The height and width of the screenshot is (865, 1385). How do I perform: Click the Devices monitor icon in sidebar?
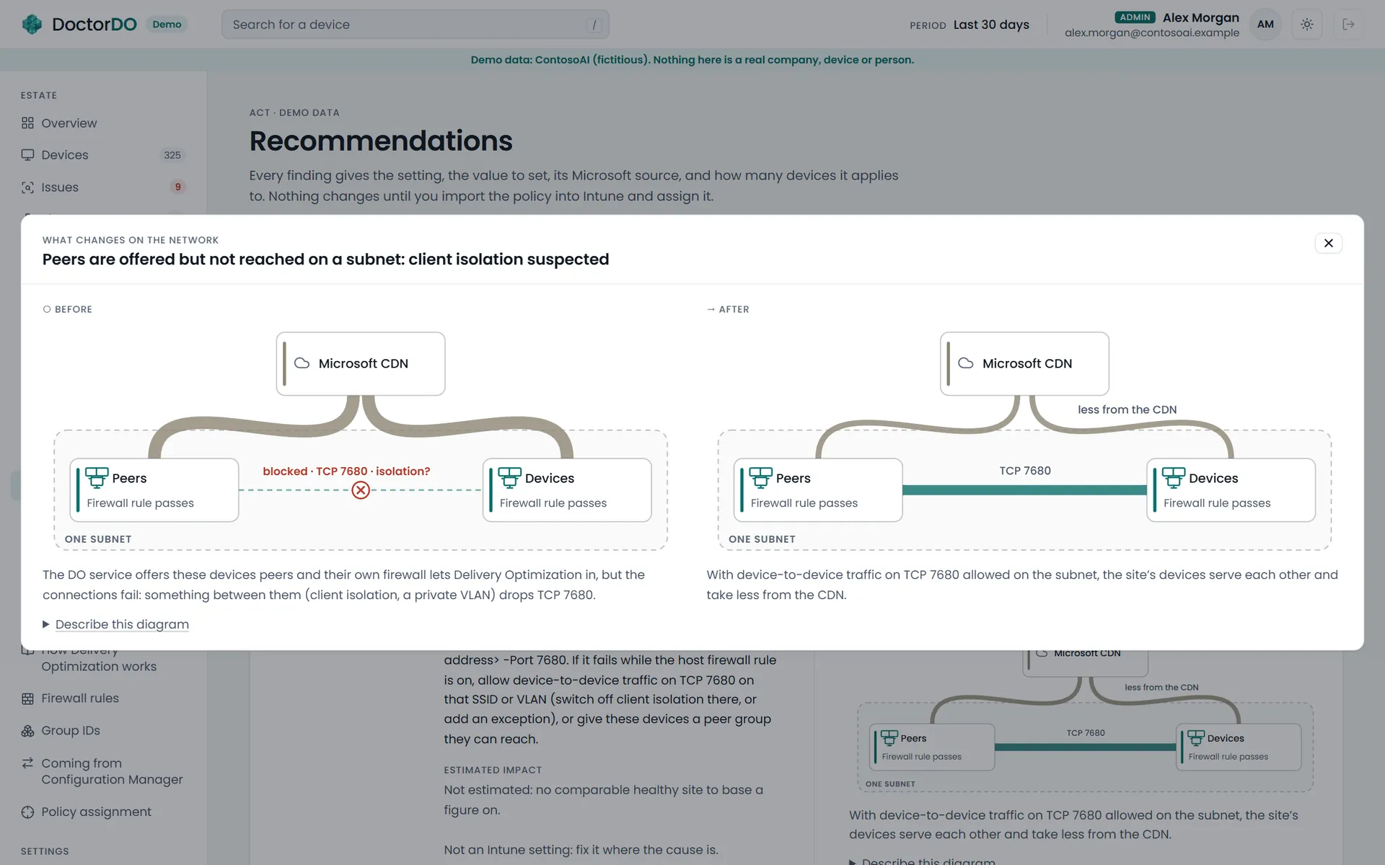27,155
